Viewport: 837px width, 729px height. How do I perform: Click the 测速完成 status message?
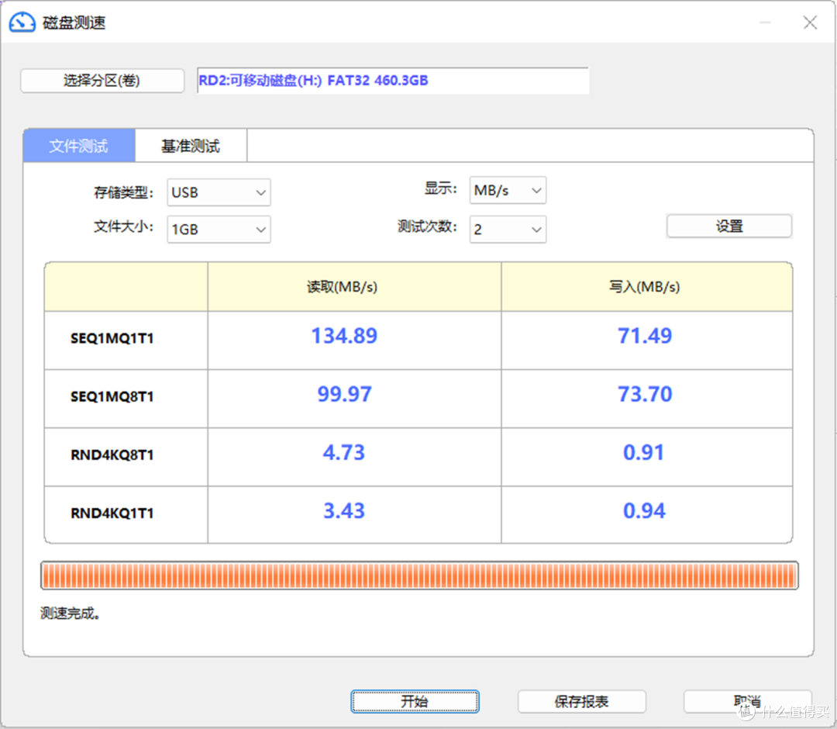click(x=71, y=613)
